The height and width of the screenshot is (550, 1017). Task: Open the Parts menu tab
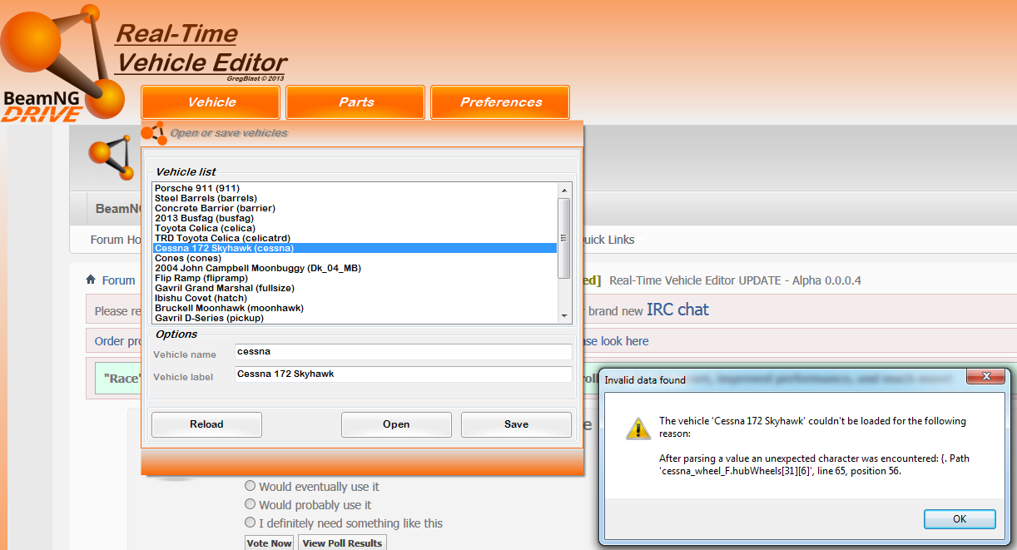pos(355,102)
